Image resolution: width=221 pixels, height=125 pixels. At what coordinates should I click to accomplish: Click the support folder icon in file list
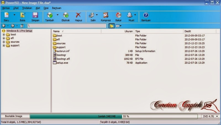click(55, 47)
